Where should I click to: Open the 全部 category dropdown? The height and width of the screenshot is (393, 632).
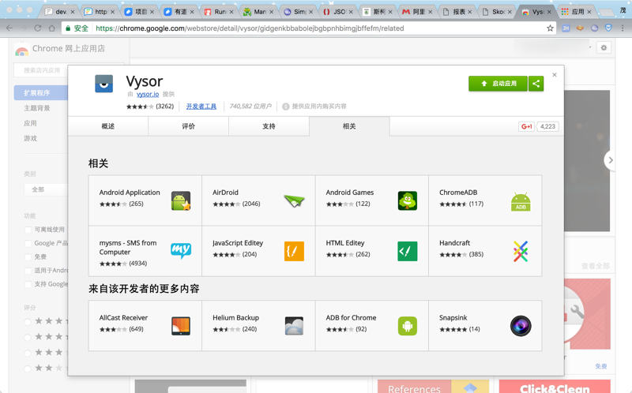tap(45, 189)
